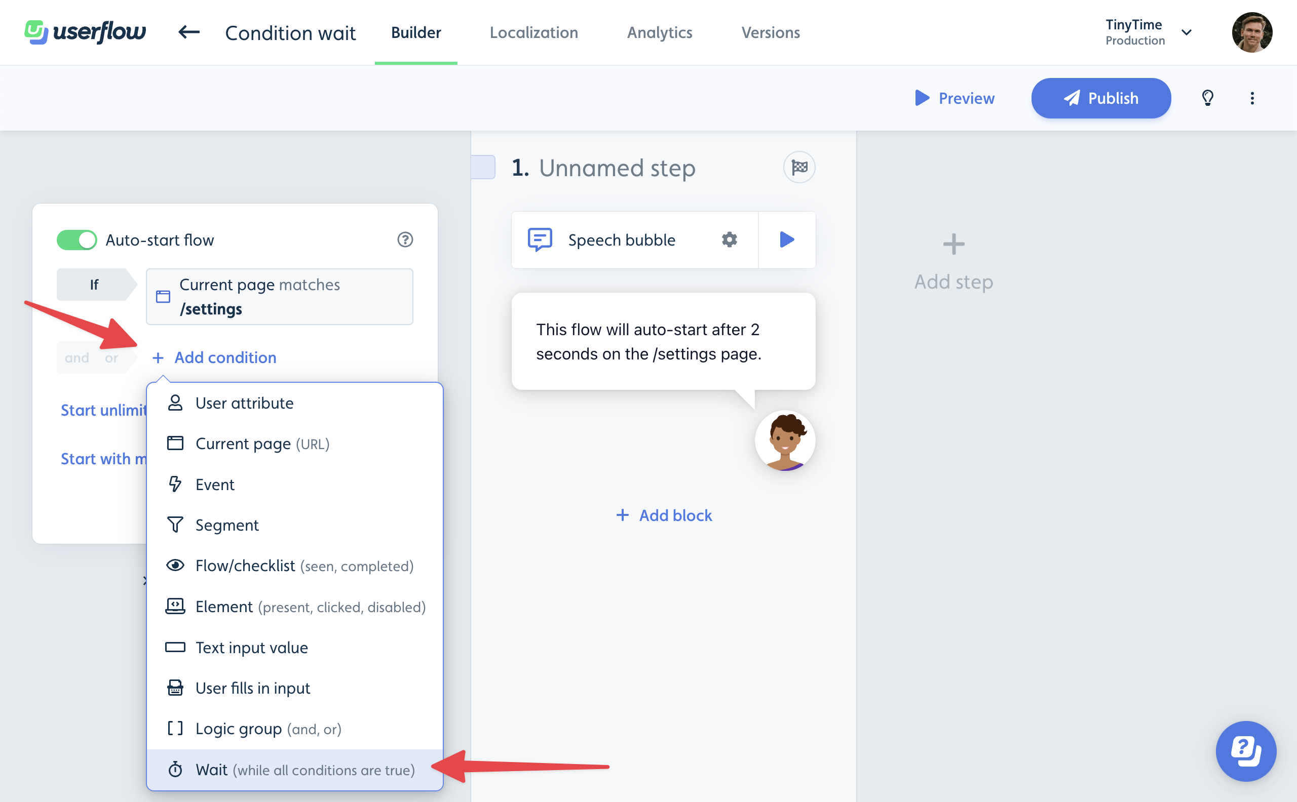Open the Analytics tab
The width and height of the screenshot is (1297, 802).
[x=660, y=32]
